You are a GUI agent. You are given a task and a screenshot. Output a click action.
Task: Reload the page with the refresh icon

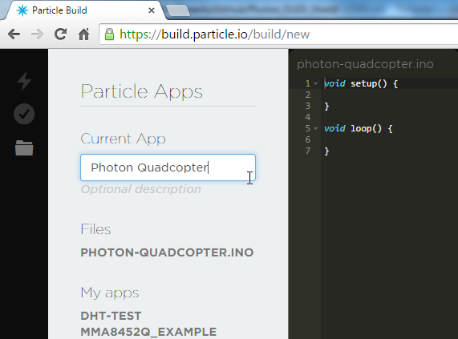(60, 34)
